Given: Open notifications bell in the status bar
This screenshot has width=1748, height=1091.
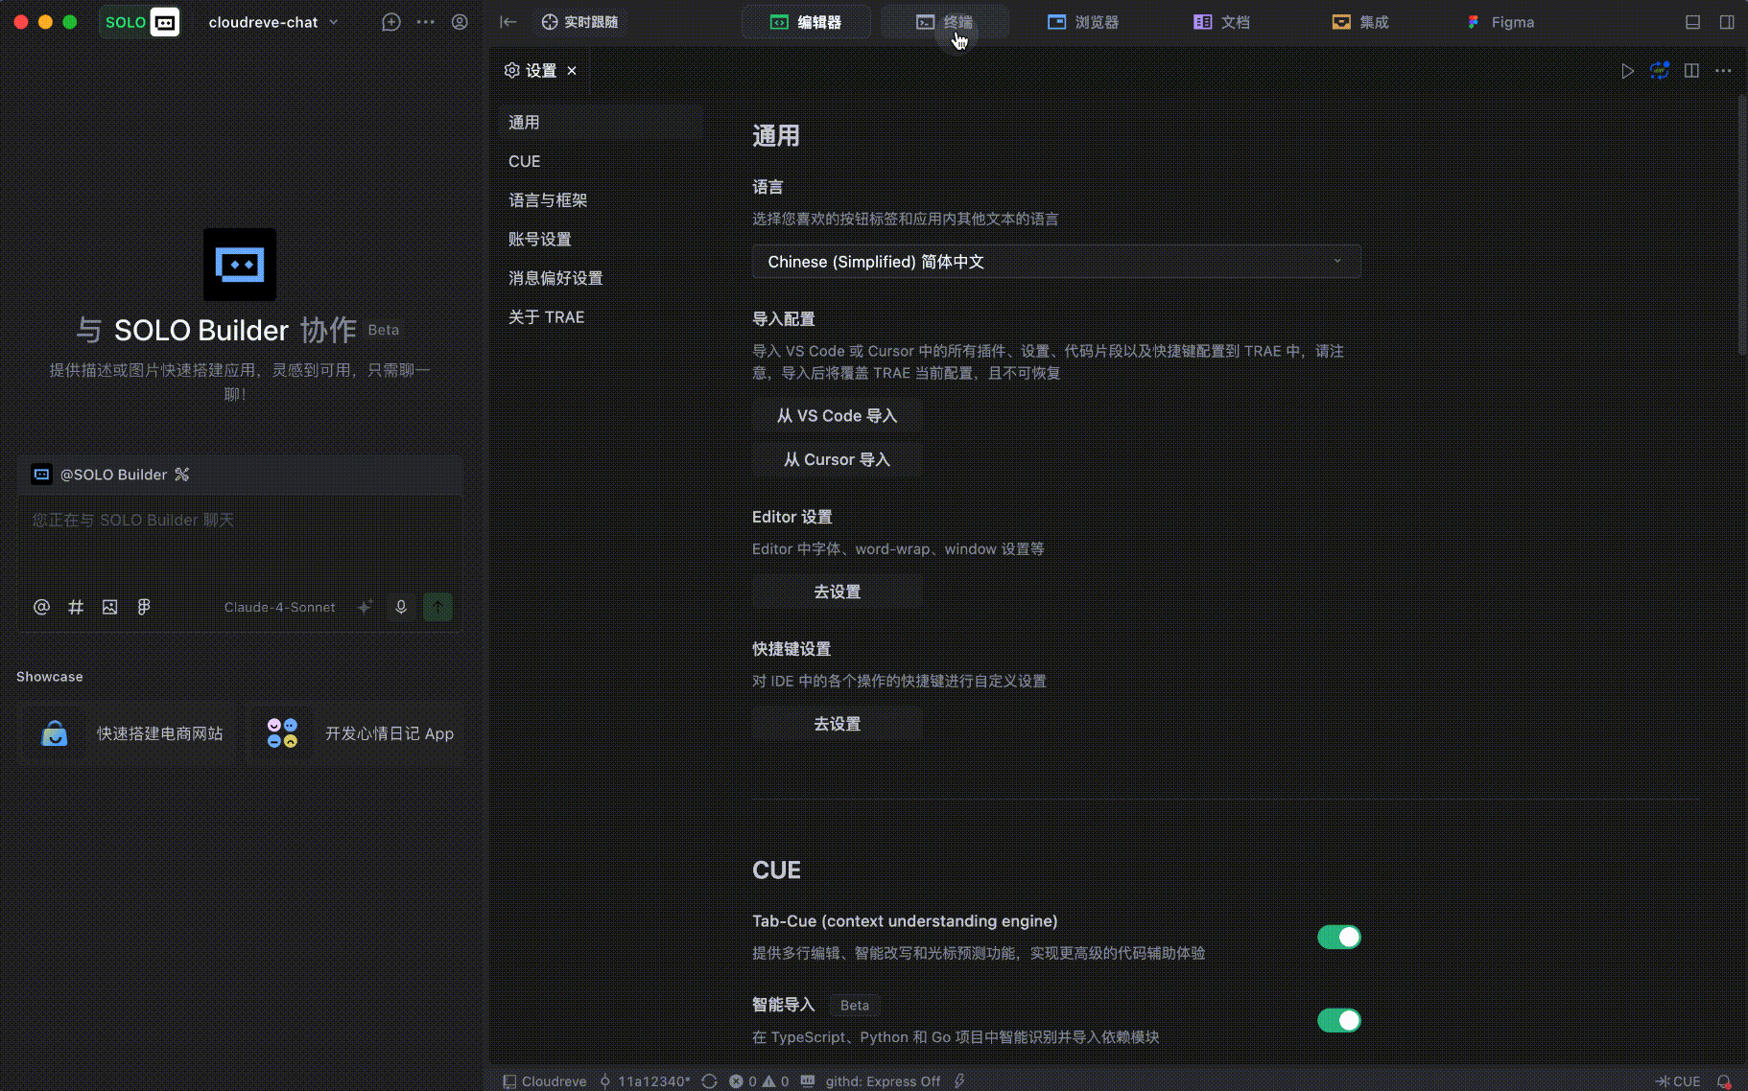Looking at the screenshot, I should [x=1724, y=1081].
